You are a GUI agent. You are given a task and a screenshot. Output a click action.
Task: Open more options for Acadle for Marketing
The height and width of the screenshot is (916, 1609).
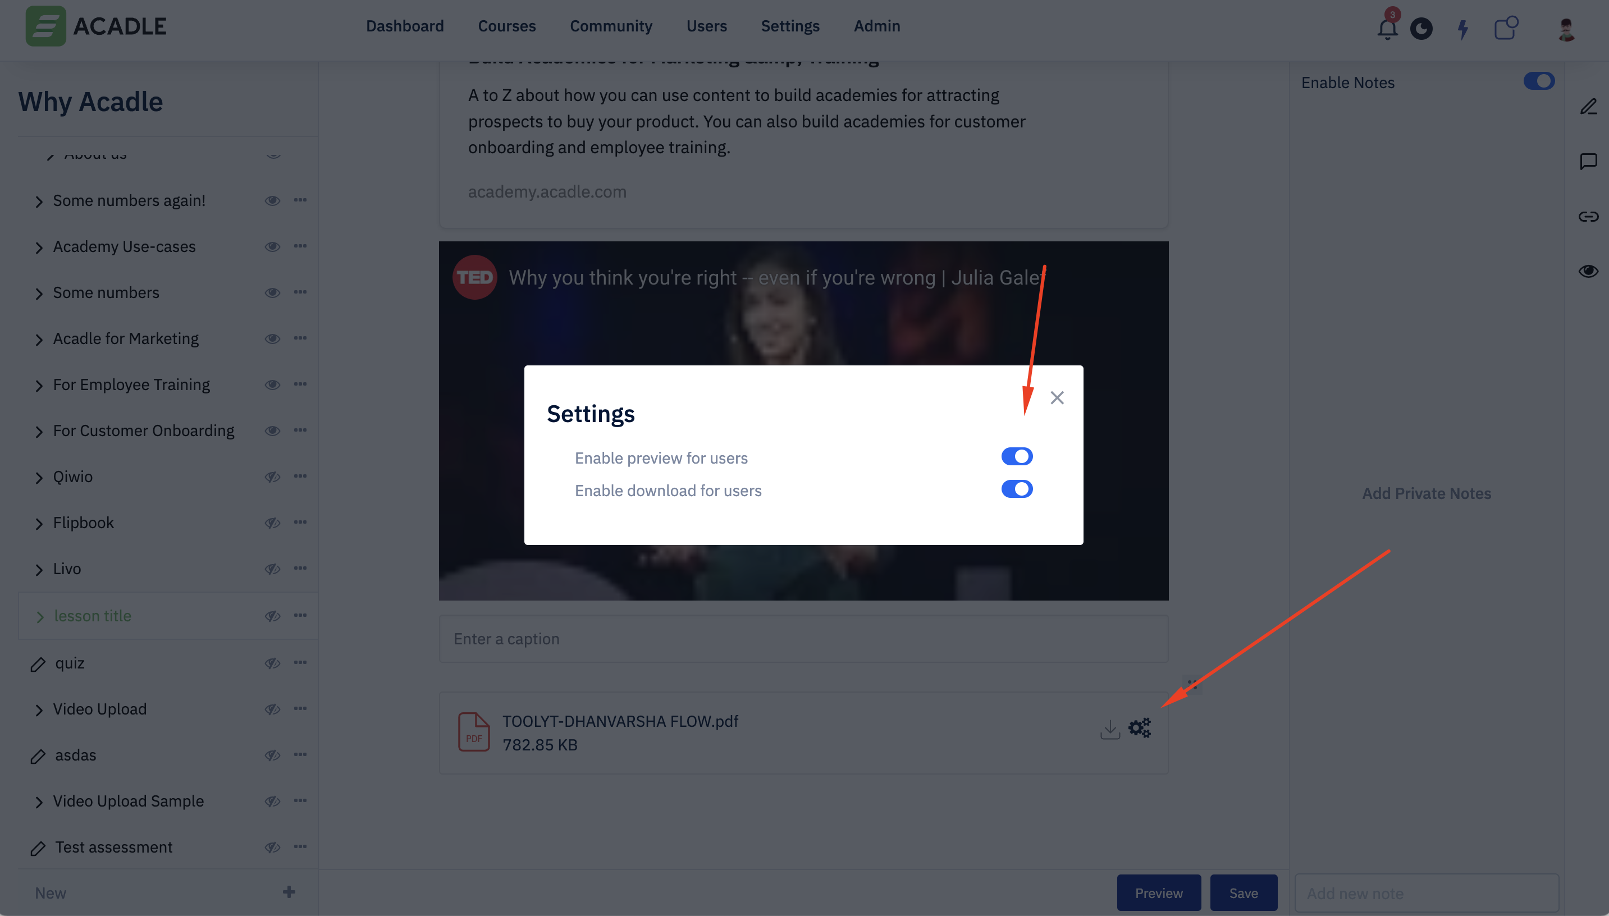[300, 338]
